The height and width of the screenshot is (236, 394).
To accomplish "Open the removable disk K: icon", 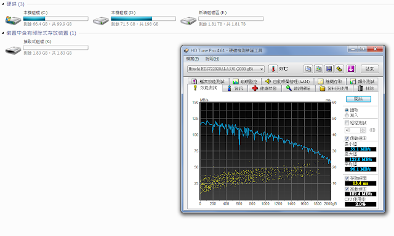I will (x=13, y=50).
